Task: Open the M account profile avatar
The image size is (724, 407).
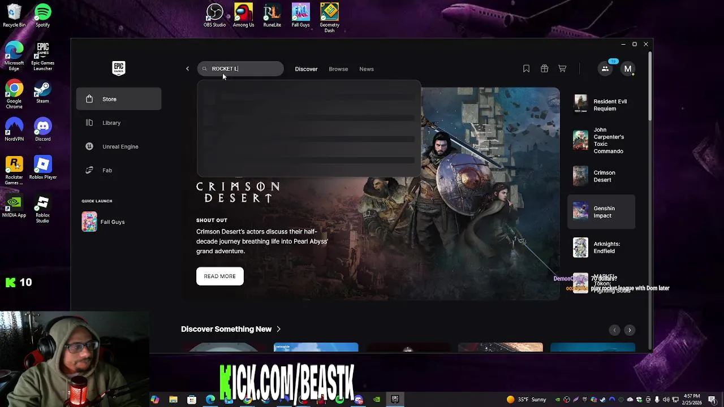Action: point(628,69)
